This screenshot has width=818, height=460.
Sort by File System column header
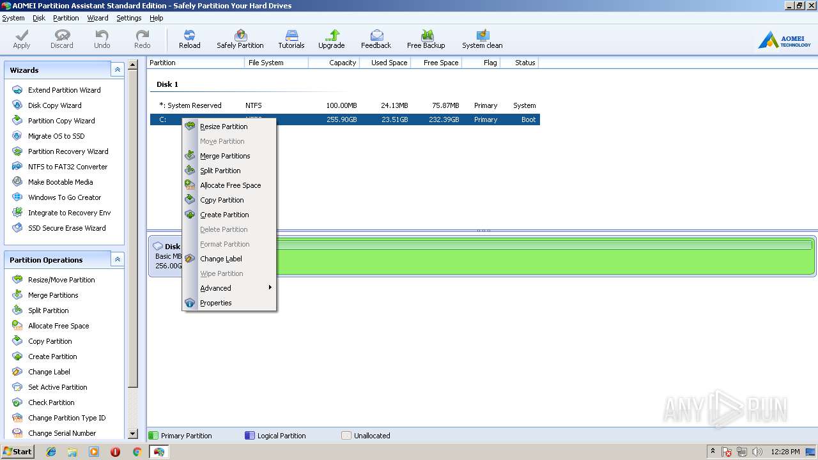pyautogui.click(x=276, y=63)
